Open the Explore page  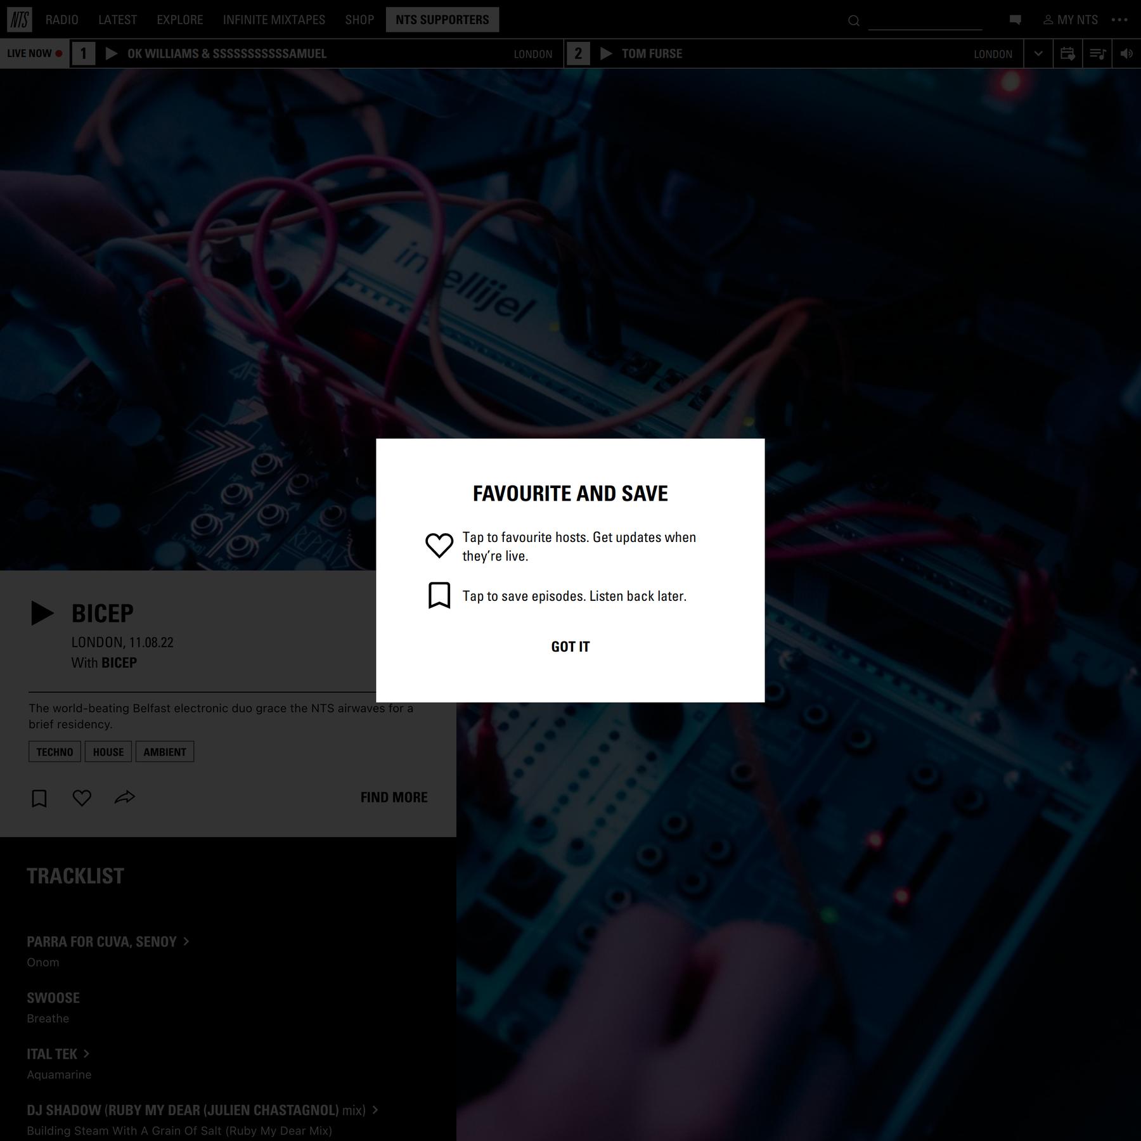(x=180, y=20)
